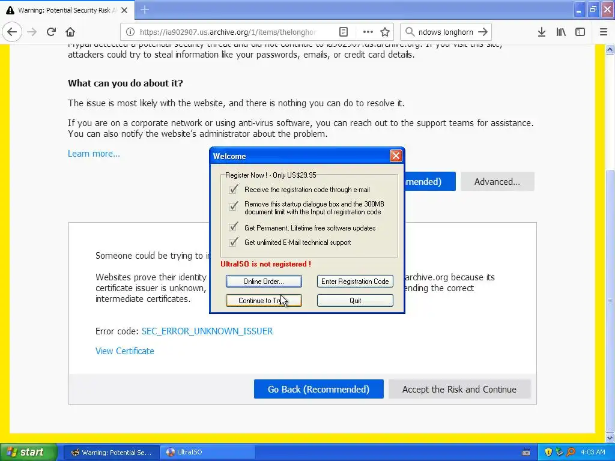
Task: Bookmark this page with the star icon
Action: tap(385, 32)
